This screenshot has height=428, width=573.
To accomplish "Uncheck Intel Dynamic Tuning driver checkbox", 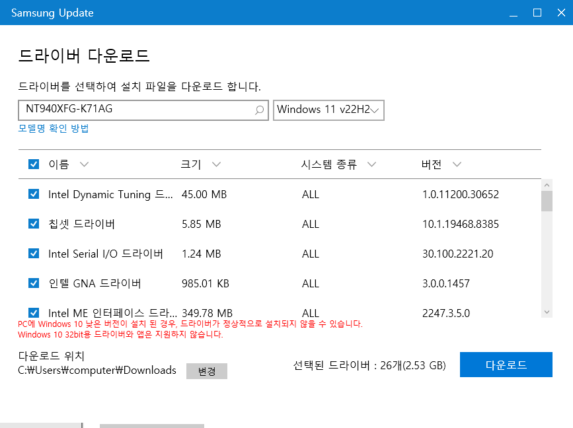I will tap(34, 194).
